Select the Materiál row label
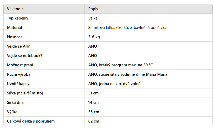214x128 pixels. click(x=15, y=28)
